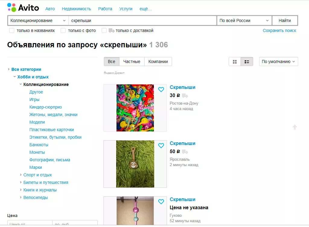Switch to list view layout
The image size is (309, 227).
tap(247, 61)
